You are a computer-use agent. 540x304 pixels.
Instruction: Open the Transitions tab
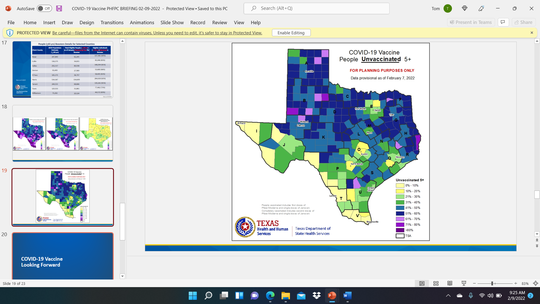pyautogui.click(x=112, y=23)
